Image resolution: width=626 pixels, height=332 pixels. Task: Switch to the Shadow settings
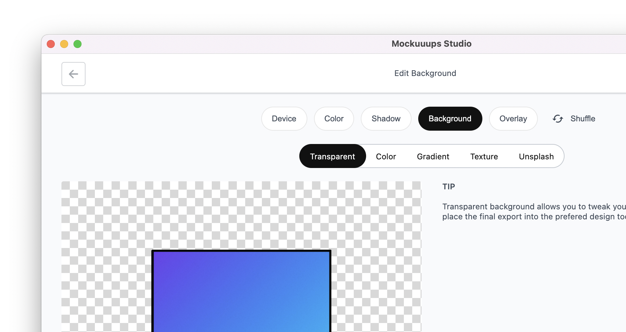386,119
